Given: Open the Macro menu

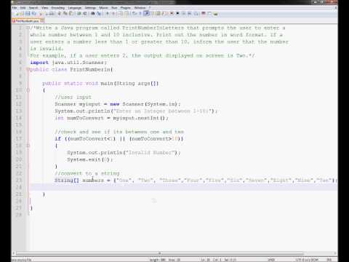Looking at the screenshot, I should click(103, 8).
